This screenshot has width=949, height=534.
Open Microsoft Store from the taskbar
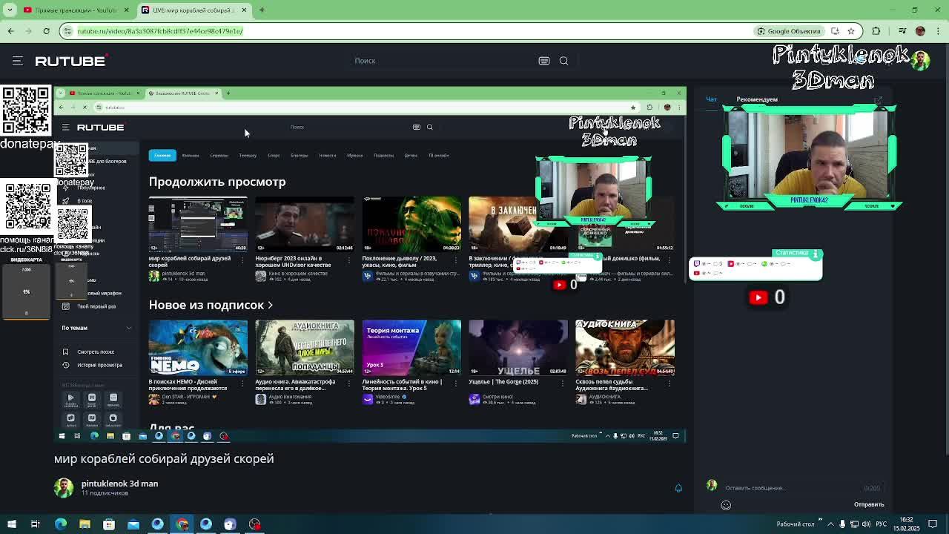tap(109, 524)
